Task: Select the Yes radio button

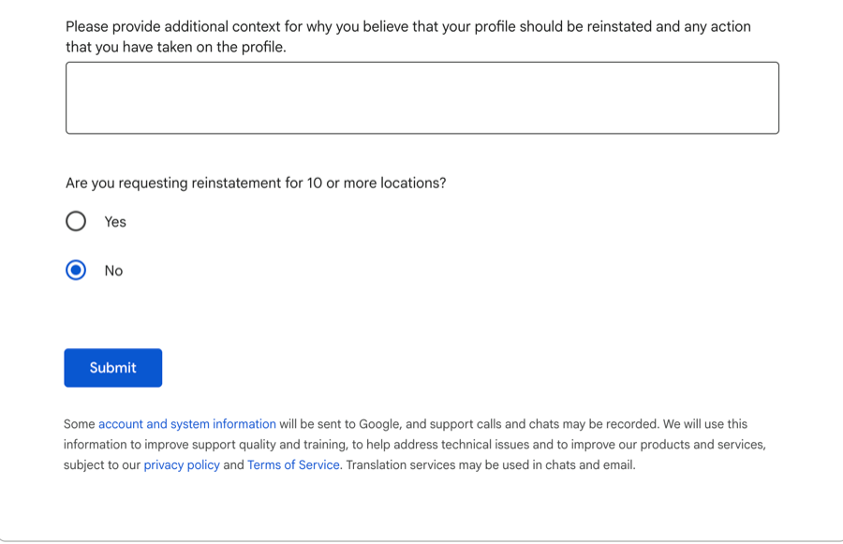Action: 76,221
